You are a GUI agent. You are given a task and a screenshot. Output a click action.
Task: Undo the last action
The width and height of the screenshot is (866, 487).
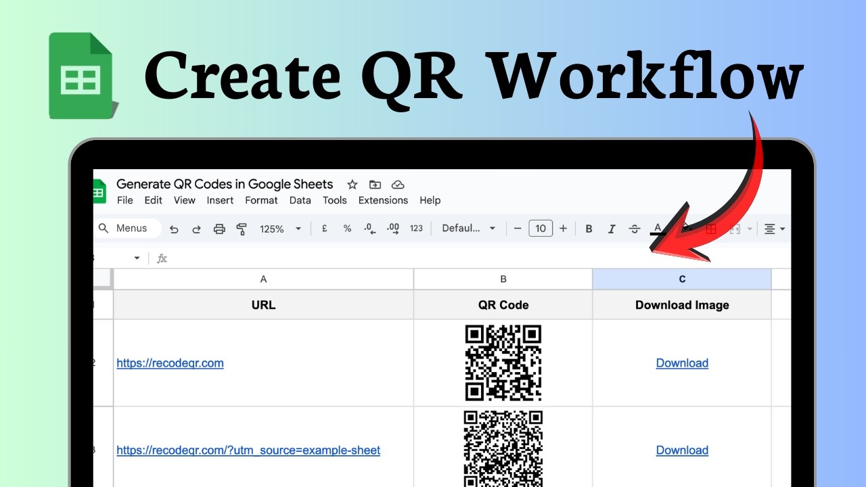coord(174,229)
